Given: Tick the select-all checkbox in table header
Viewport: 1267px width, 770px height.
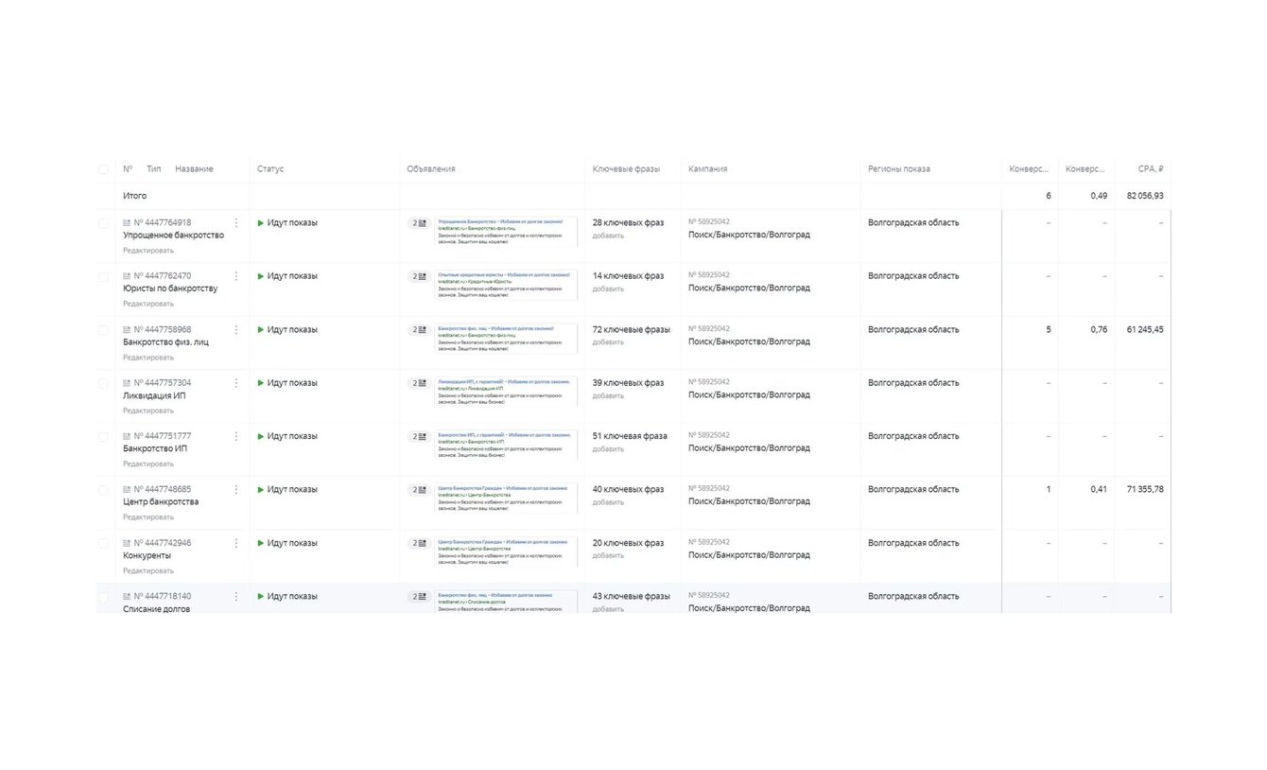Looking at the screenshot, I should tap(103, 169).
